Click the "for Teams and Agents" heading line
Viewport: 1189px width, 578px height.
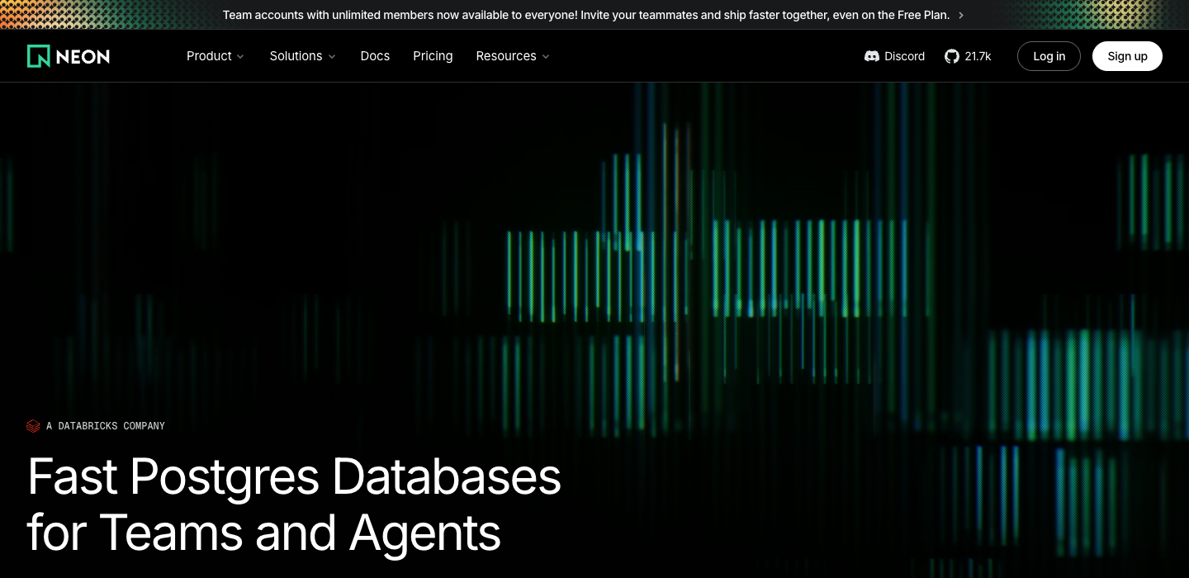[x=264, y=533]
